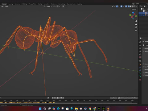
Task: Open the orange Object properties tab
Action: 140,64
